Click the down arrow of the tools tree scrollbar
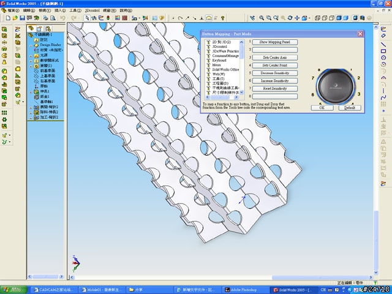The image size is (392, 294). (241, 92)
